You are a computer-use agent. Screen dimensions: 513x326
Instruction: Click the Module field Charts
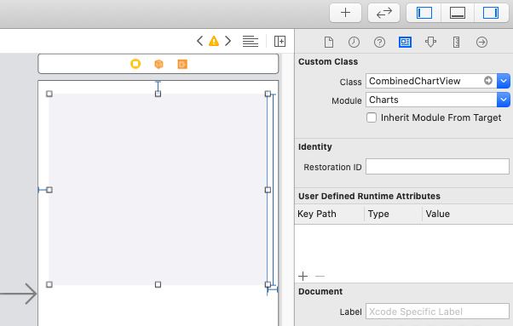(431, 100)
